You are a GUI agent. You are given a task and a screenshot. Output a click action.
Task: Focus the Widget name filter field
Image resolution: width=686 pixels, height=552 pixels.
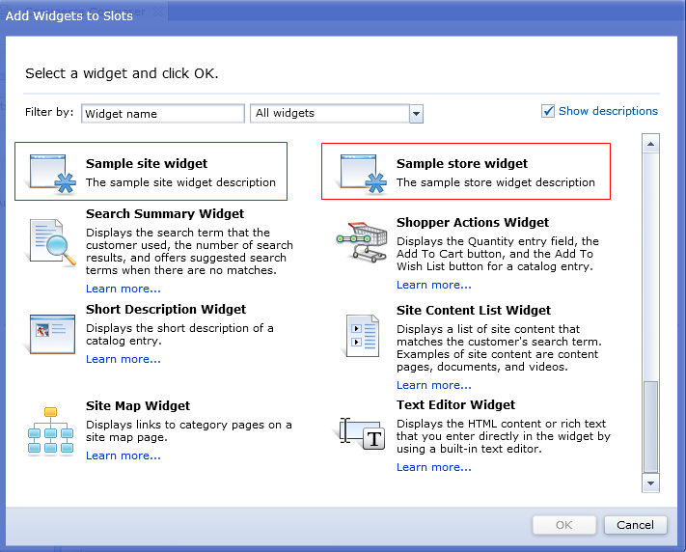(163, 114)
